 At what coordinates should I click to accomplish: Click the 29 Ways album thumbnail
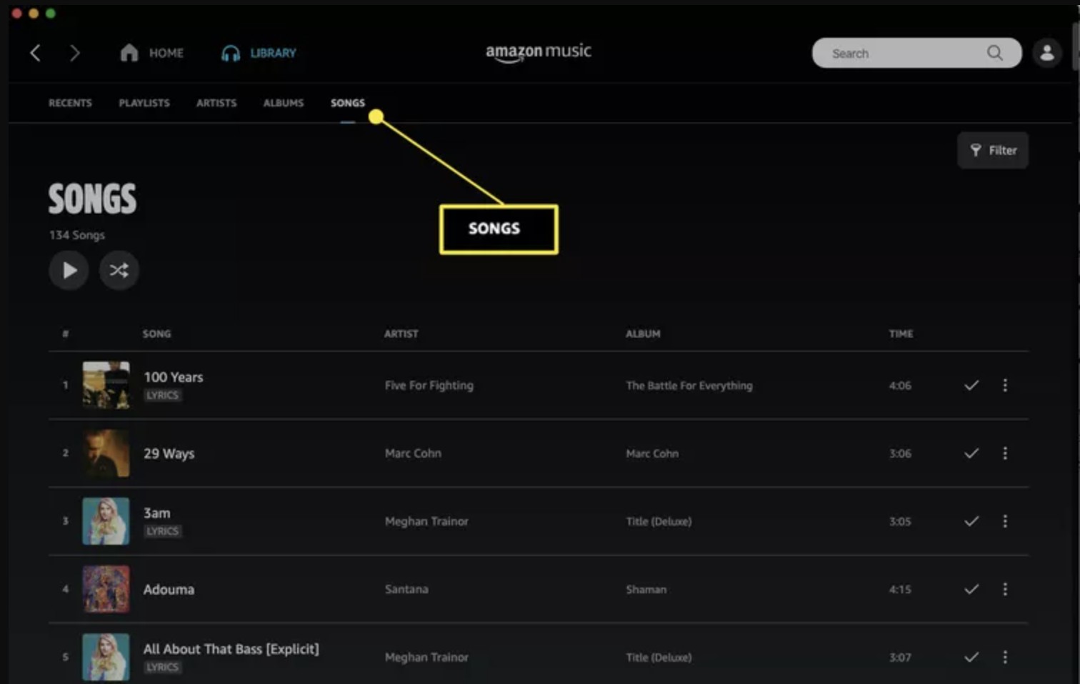(106, 453)
